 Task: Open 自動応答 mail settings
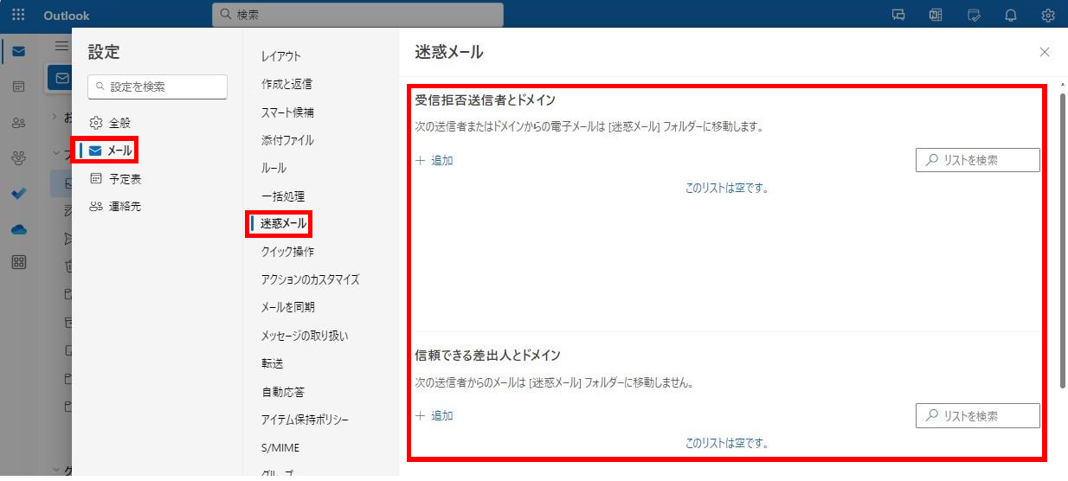pos(283,392)
